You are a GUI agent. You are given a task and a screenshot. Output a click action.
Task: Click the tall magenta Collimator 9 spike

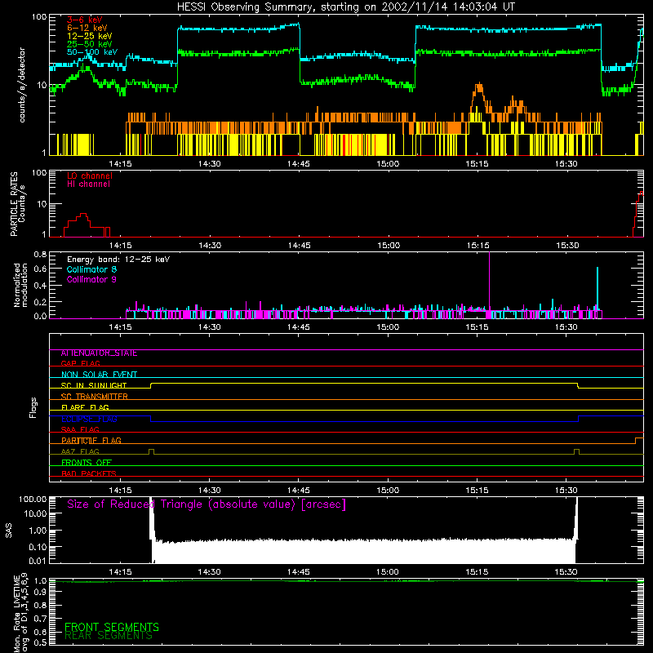point(489,283)
